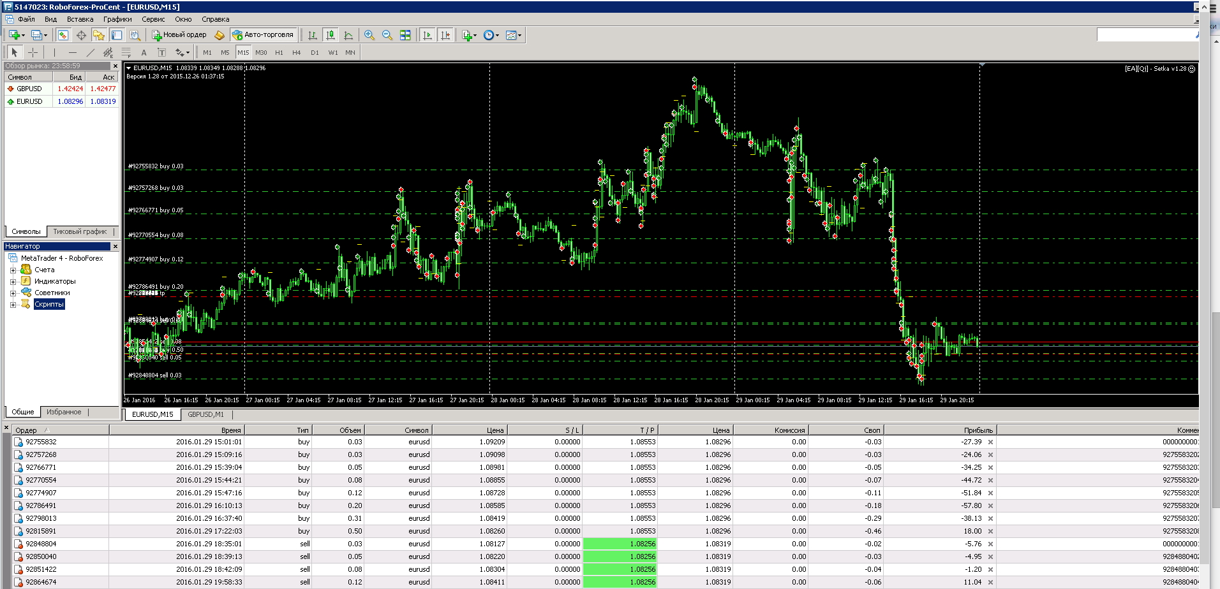Open the templates dropdown
Image resolution: width=1220 pixels, height=589 pixels.
pyautogui.click(x=514, y=35)
